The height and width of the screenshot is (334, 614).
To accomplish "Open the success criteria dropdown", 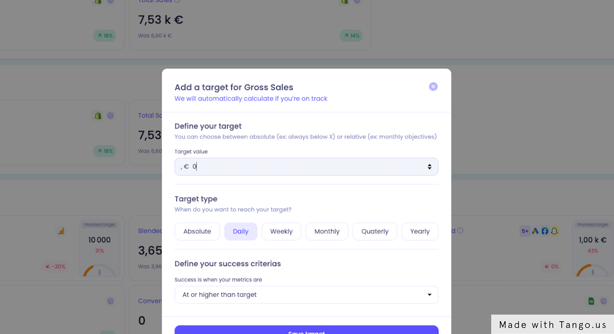I will [306, 295].
